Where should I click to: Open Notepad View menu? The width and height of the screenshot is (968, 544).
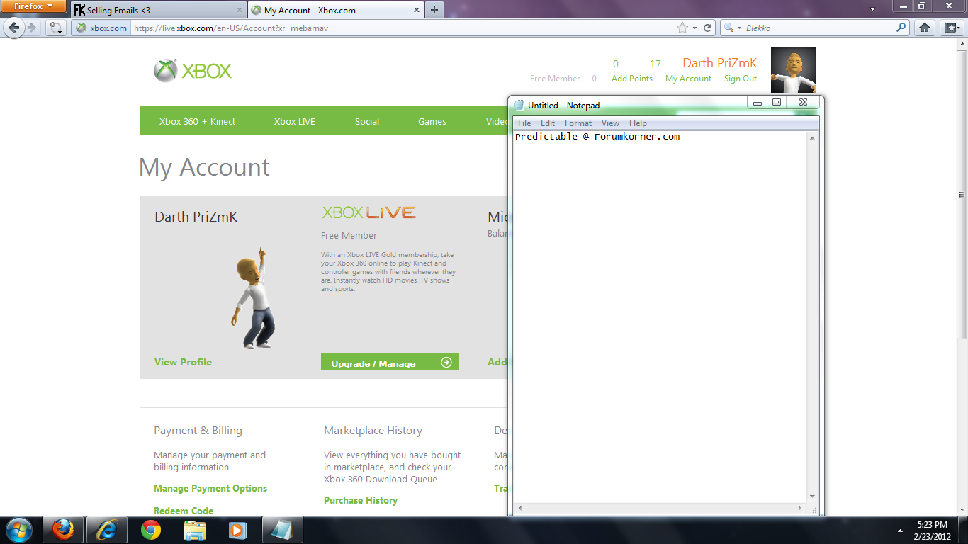[610, 123]
